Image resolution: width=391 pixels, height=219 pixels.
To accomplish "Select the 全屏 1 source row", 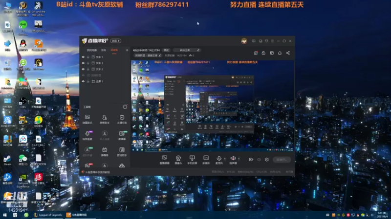I will (x=105, y=81).
